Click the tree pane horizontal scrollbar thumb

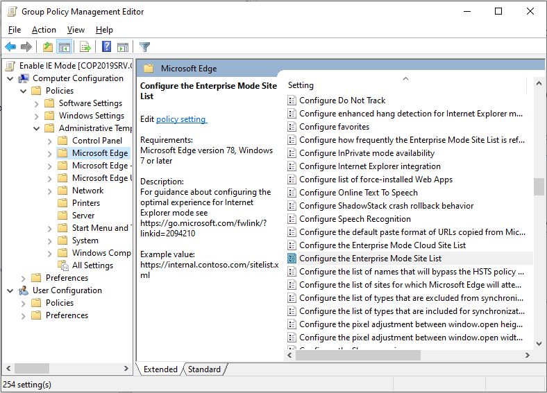(x=32, y=368)
